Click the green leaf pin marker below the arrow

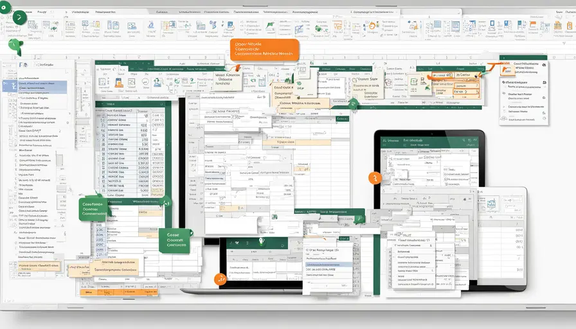(15, 46)
